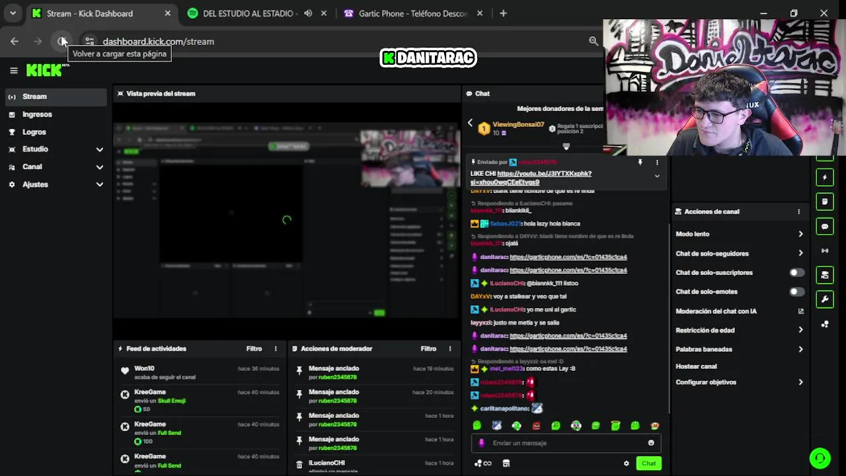
Task: Open three-dot options on the pinned message
Action: [x=657, y=162]
